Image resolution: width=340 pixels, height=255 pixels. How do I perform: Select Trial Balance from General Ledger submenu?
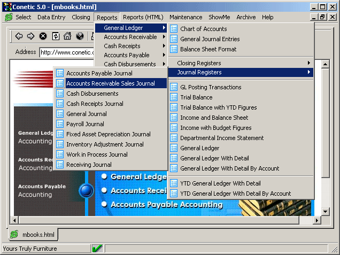(196, 97)
